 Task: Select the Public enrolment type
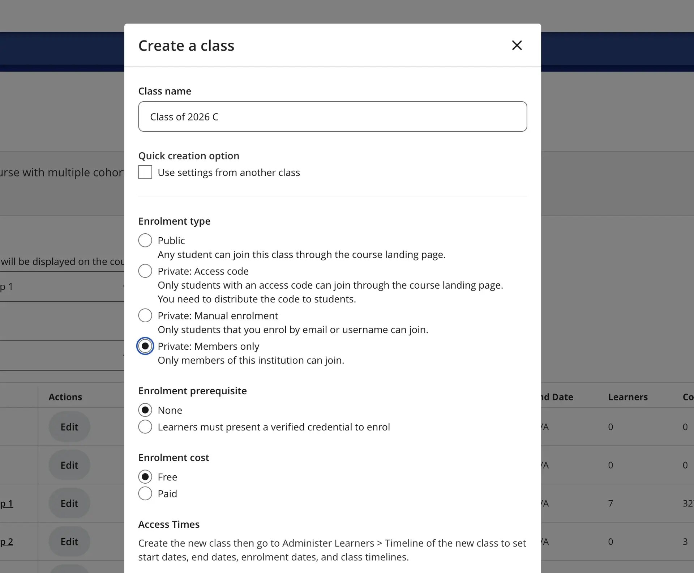pos(145,241)
